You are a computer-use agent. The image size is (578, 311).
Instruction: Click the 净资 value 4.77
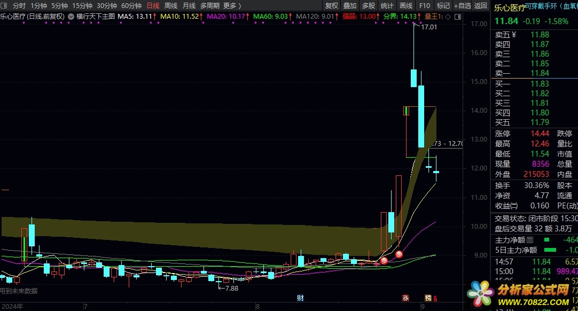point(542,196)
